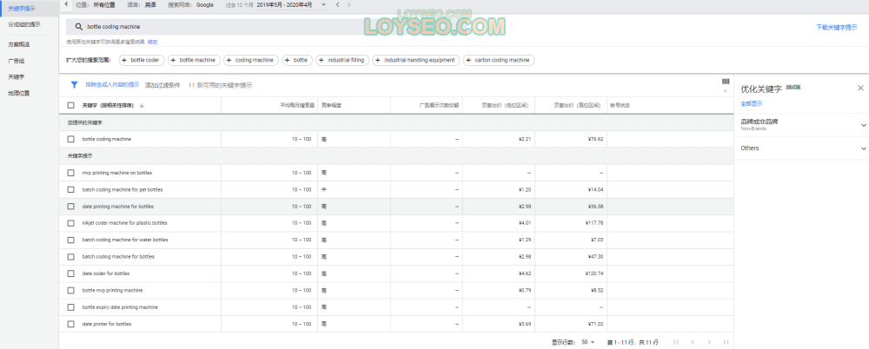Click the blue filter funnel icon
Viewport: 869px width, 349px height.
(x=74, y=85)
